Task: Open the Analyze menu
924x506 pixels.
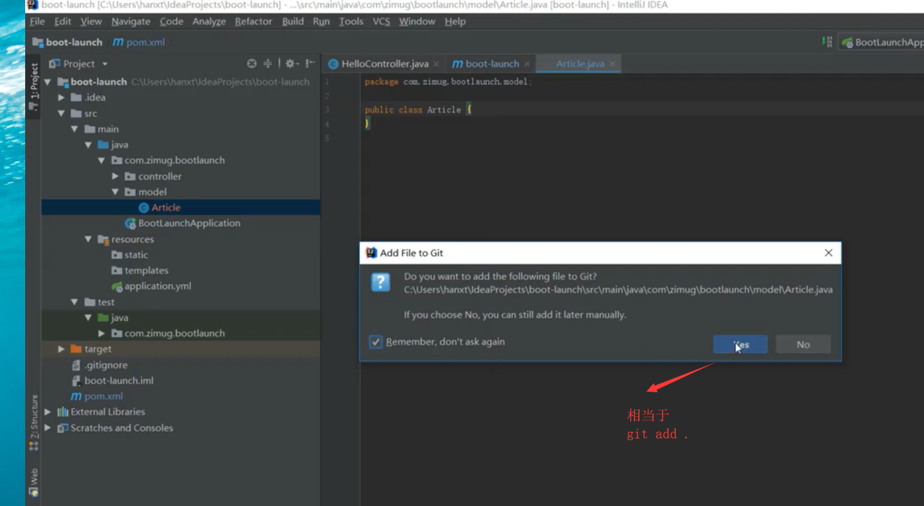Action: tap(209, 22)
